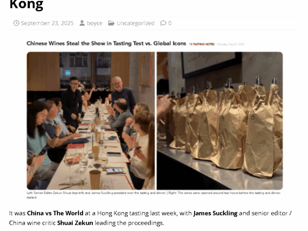Click the bold 'China vs The World' text
308x231 pixels.
tap(55, 213)
